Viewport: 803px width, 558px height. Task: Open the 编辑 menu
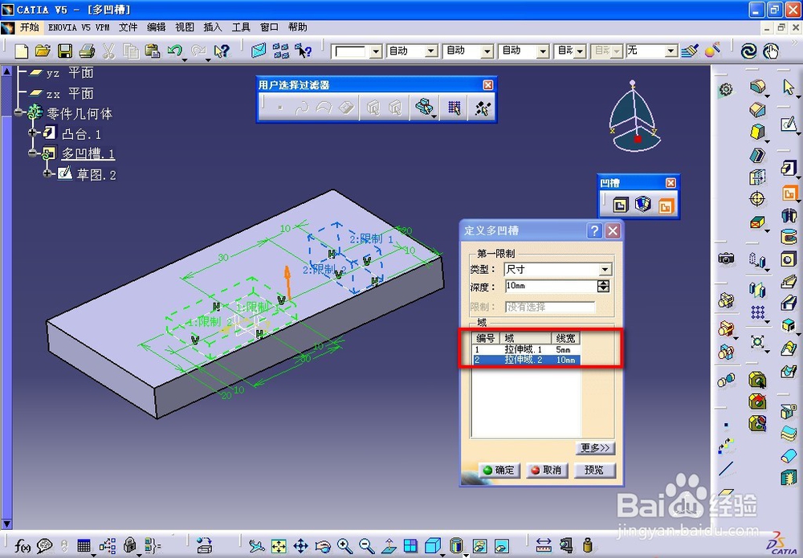coord(157,27)
